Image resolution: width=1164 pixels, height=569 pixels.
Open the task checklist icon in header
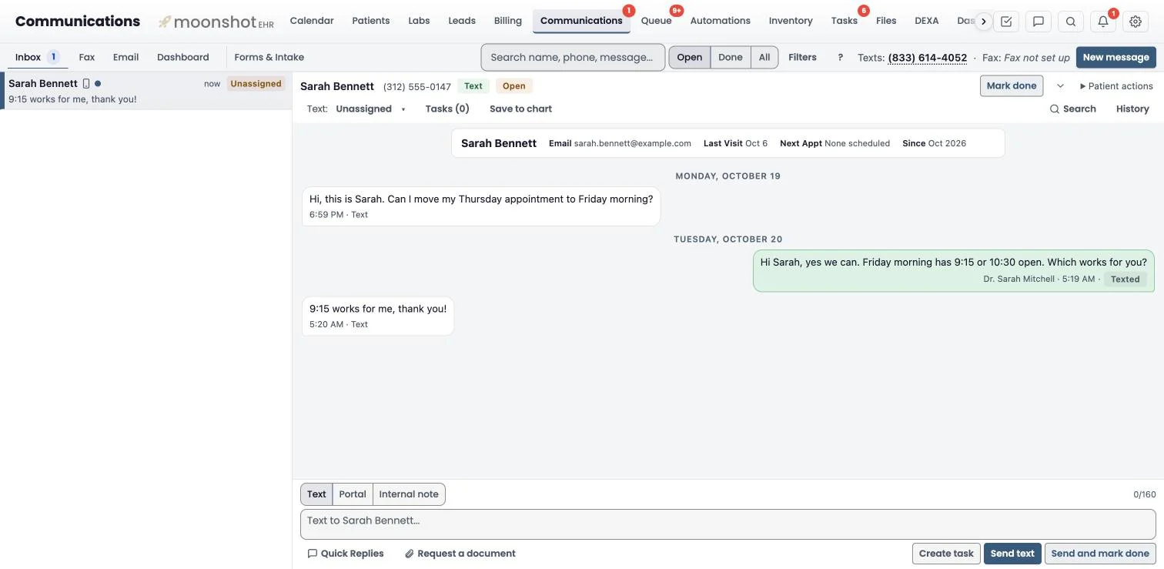[1006, 22]
